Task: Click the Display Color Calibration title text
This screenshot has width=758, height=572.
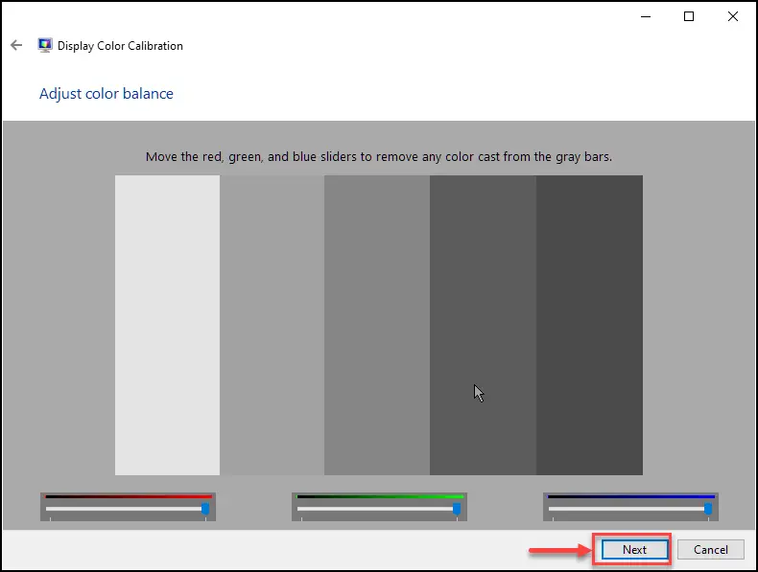Action: coord(120,46)
